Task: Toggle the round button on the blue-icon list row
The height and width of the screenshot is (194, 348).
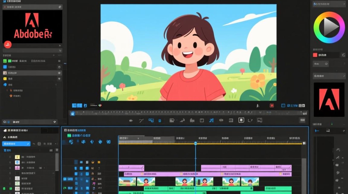Action: pos(59,67)
